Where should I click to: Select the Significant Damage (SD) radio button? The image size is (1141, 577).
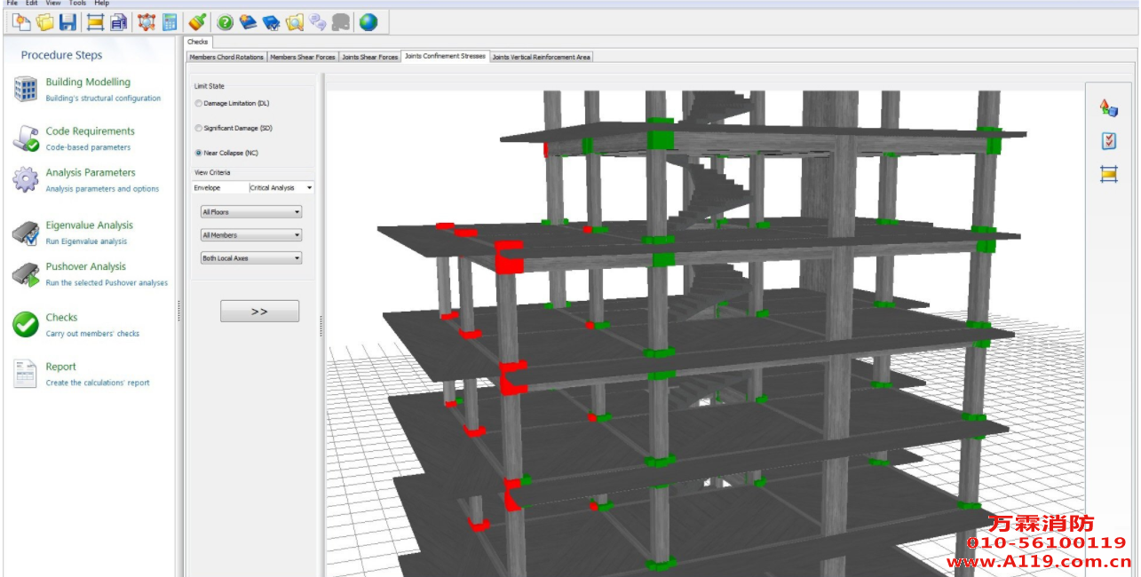pyautogui.click(x=199, y=129)
